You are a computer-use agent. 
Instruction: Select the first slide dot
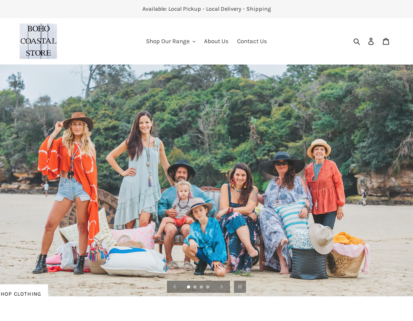pyautogui.click(x=188, y=287)
